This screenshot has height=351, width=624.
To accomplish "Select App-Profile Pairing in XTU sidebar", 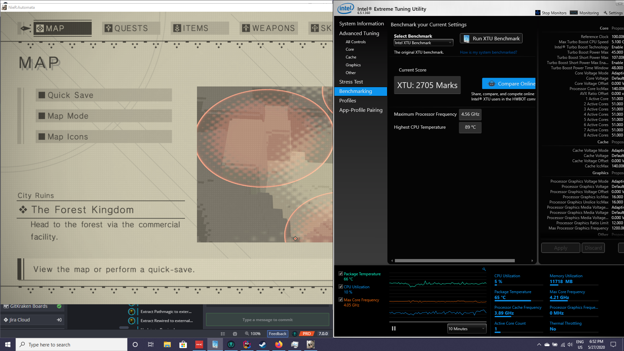I will coord(361,110).
